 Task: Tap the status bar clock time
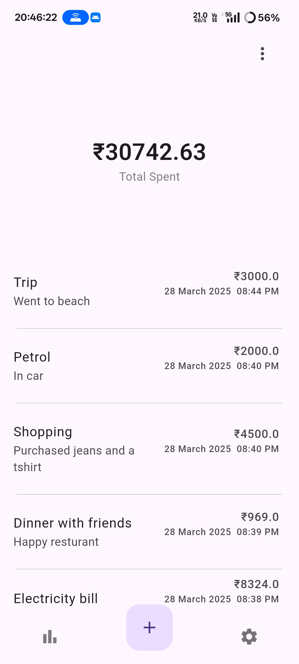point(36,17)
